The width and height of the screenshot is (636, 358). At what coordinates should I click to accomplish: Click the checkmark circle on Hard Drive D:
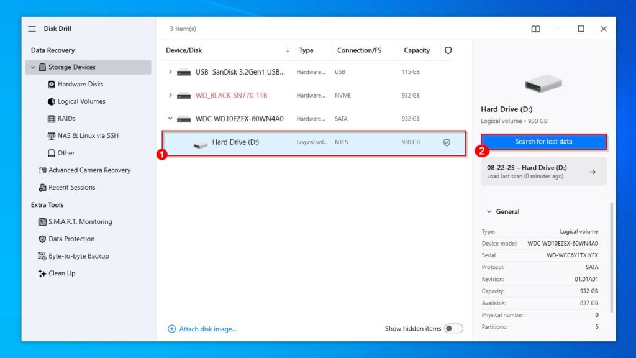[447, 142]
